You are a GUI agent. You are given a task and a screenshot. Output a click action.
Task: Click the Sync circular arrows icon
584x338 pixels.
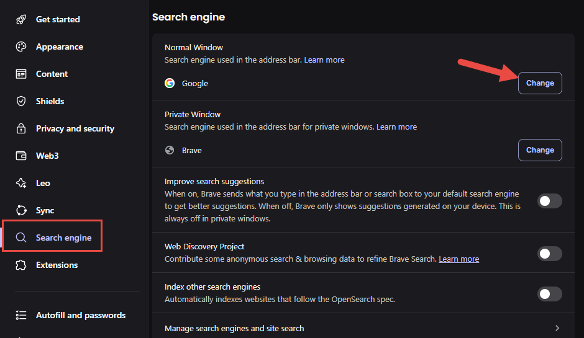click(21, 210)
